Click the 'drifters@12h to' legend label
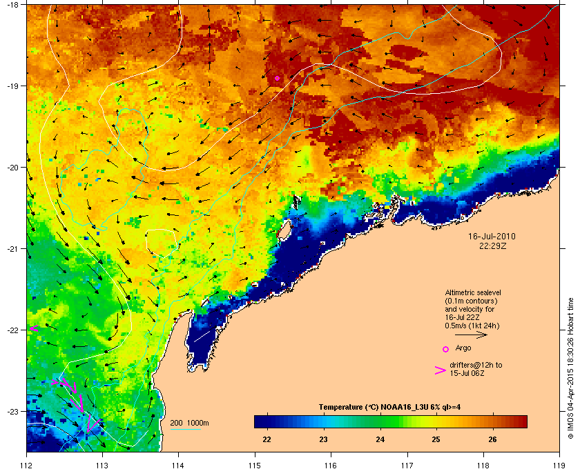Viewport: 580px width, 469px height. tap(476, 365)
